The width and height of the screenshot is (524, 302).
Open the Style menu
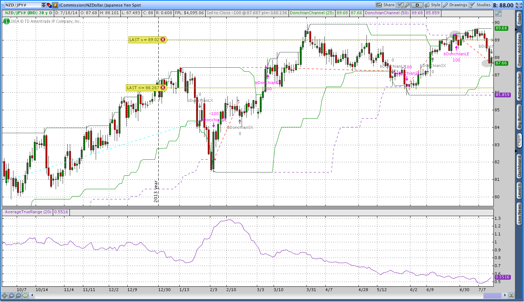(432, 5)
